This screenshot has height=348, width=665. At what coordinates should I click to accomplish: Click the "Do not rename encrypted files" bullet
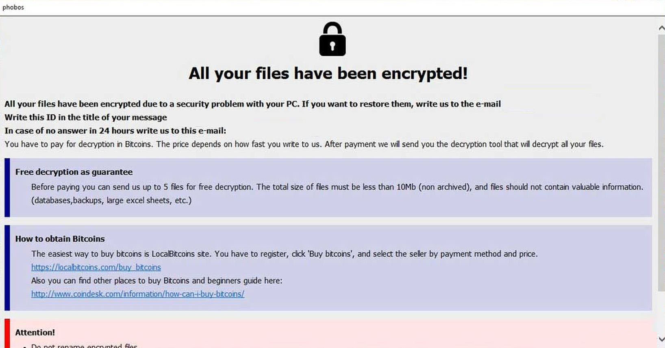84,346
